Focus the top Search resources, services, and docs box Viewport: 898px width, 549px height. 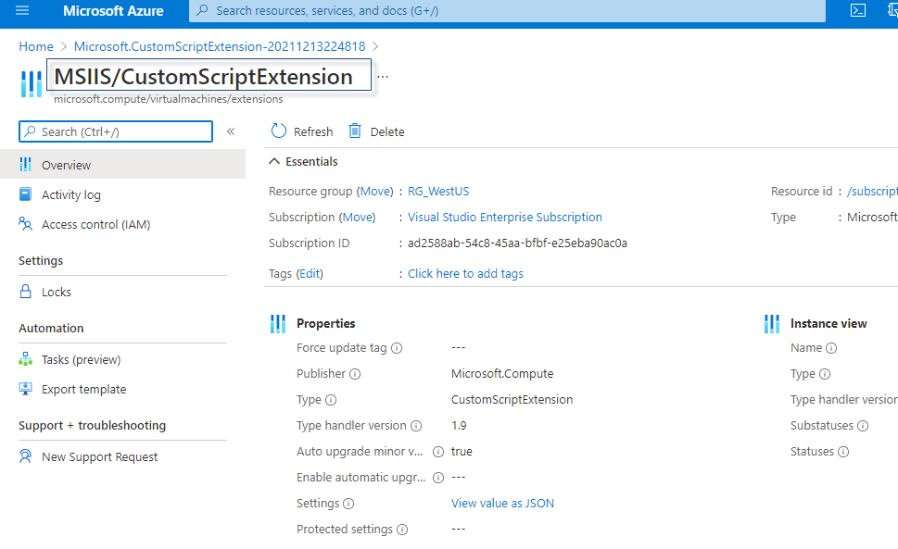point(508,11)
